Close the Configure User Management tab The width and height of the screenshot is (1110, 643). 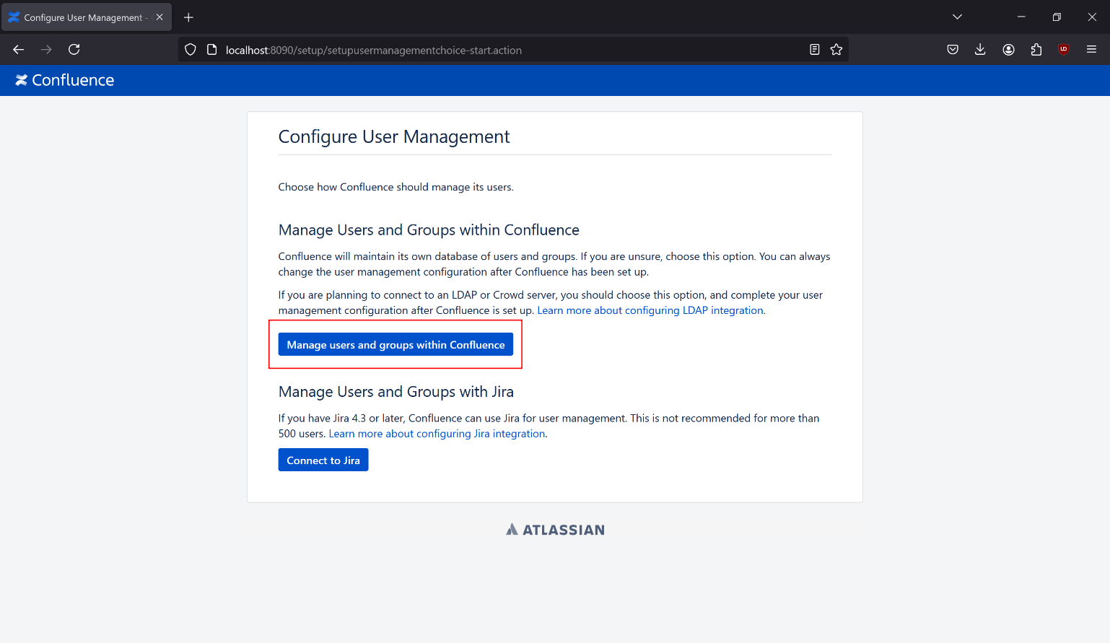tap(159, 17)
